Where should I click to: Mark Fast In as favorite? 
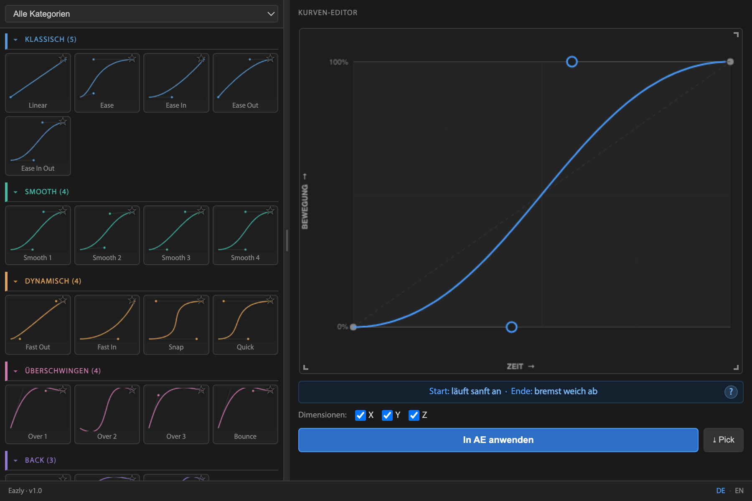pos(132,300)
